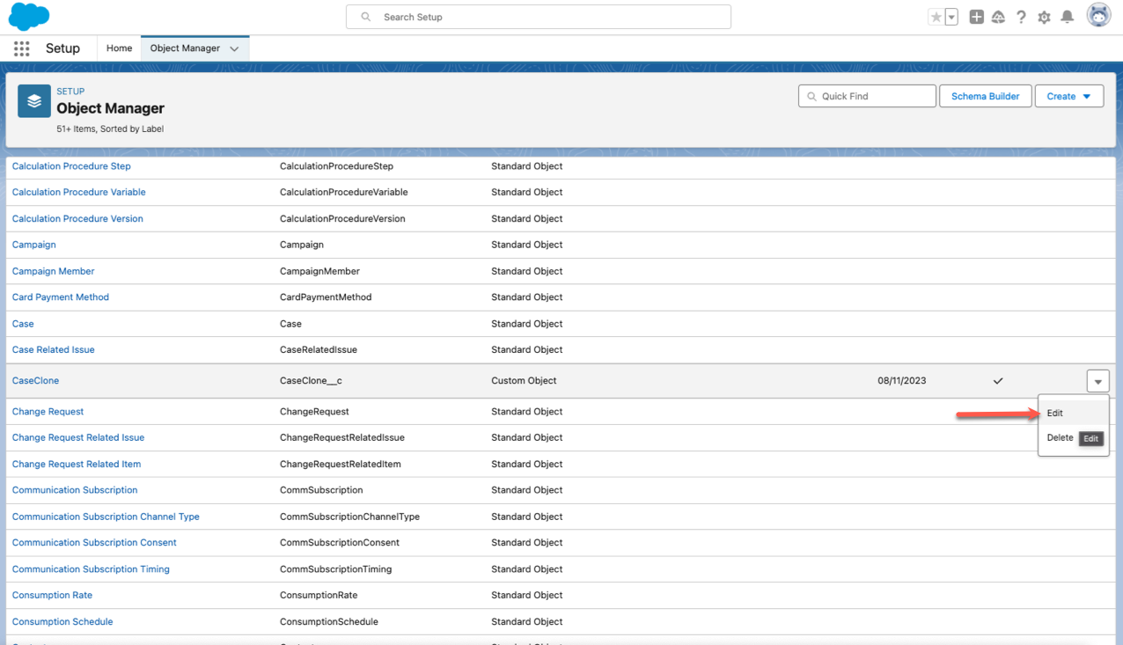Open the CaseClone row actions dropdown

[x=1097, y=381]
